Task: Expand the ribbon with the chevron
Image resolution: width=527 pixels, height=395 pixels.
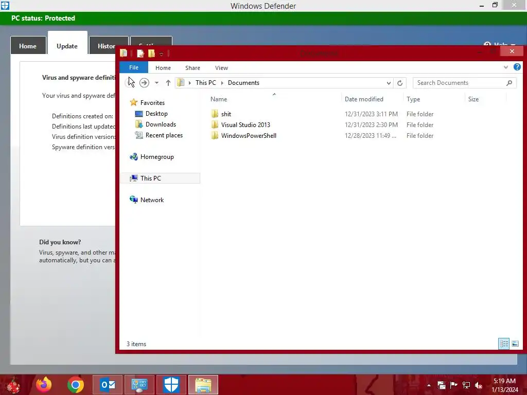Action: [505, 67]
